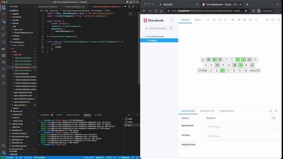Click the Find components search field
Screen dimensions: 283x159
coord(159,28)
